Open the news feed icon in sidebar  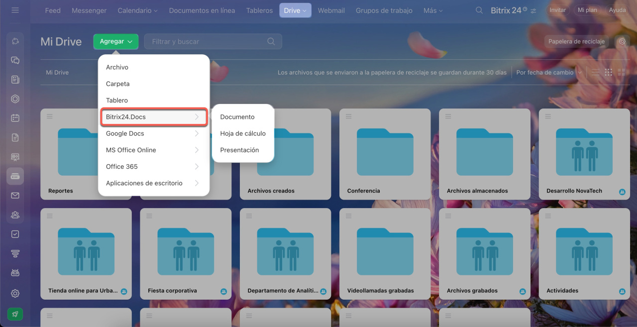point(15,80)
